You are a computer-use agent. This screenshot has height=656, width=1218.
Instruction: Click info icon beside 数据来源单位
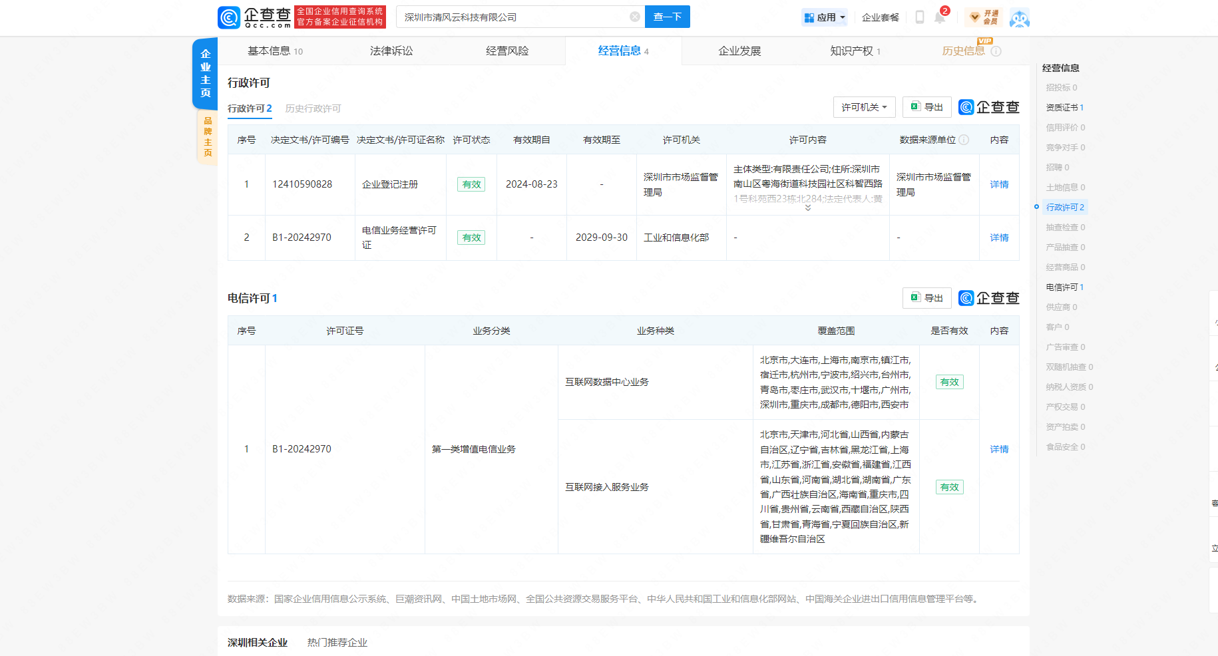pyautogui.click(x=964, y=140)
